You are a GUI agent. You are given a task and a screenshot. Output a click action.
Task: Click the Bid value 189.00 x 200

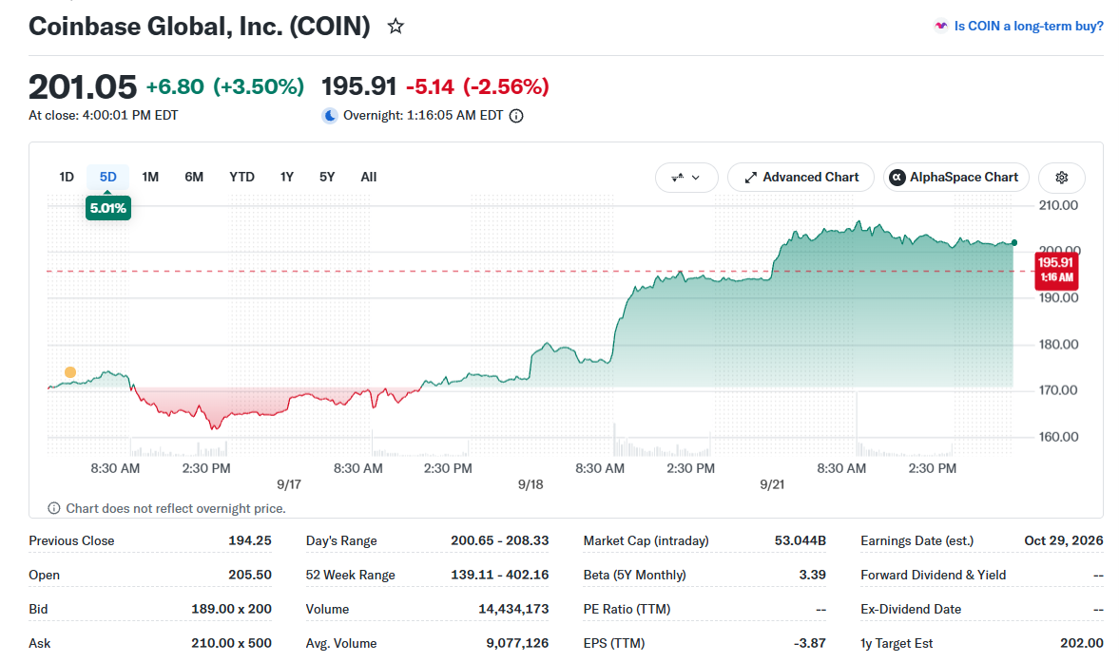(231, 609)
